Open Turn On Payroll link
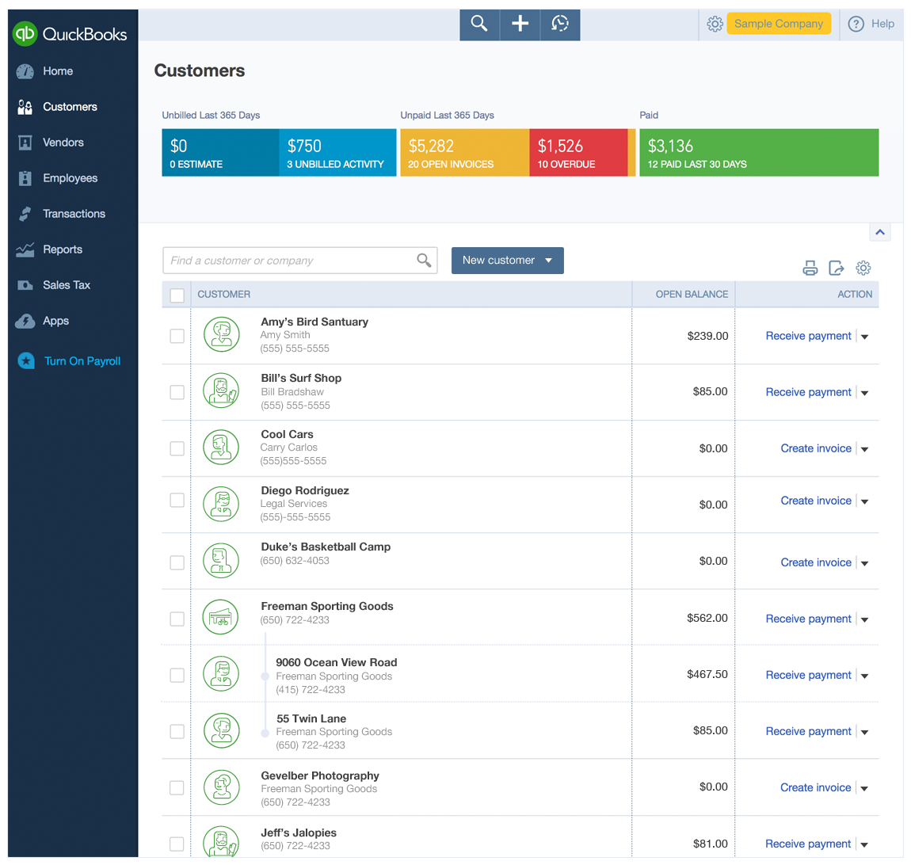The width and height of the screenshot is (911, 865). 82,361
